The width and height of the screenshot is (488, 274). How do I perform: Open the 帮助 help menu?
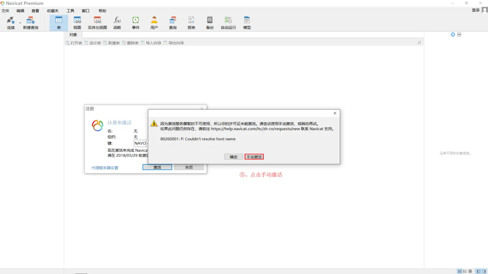coord(102,11)
